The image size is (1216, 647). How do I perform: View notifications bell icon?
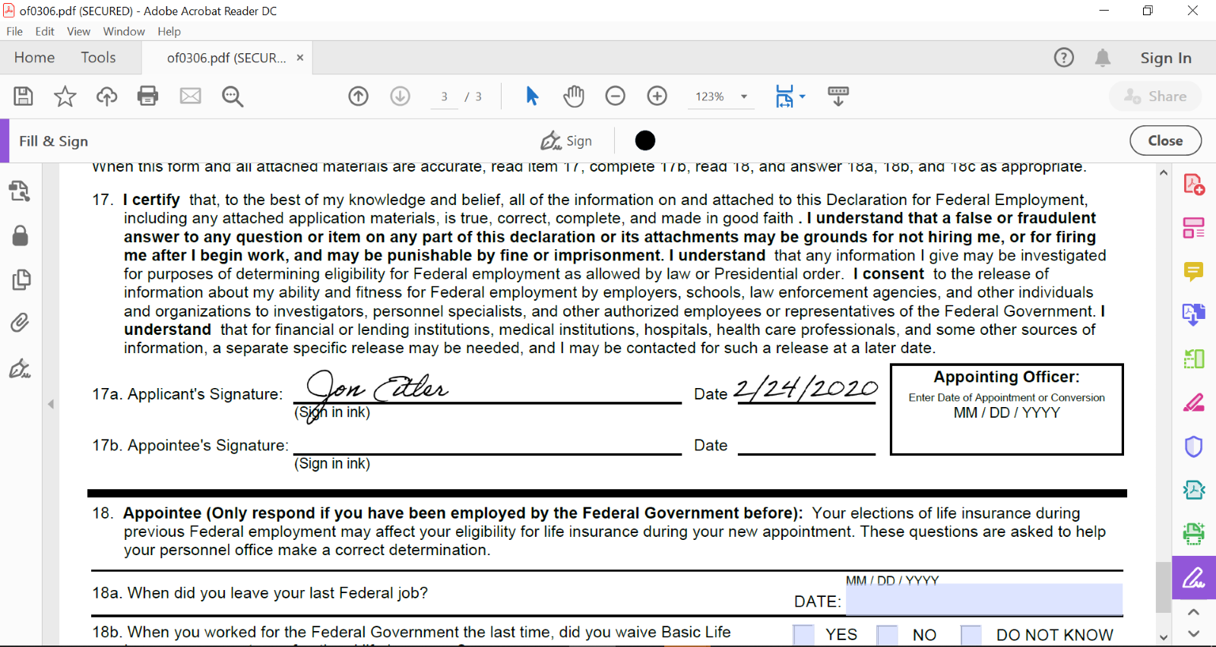(1103, 58)
